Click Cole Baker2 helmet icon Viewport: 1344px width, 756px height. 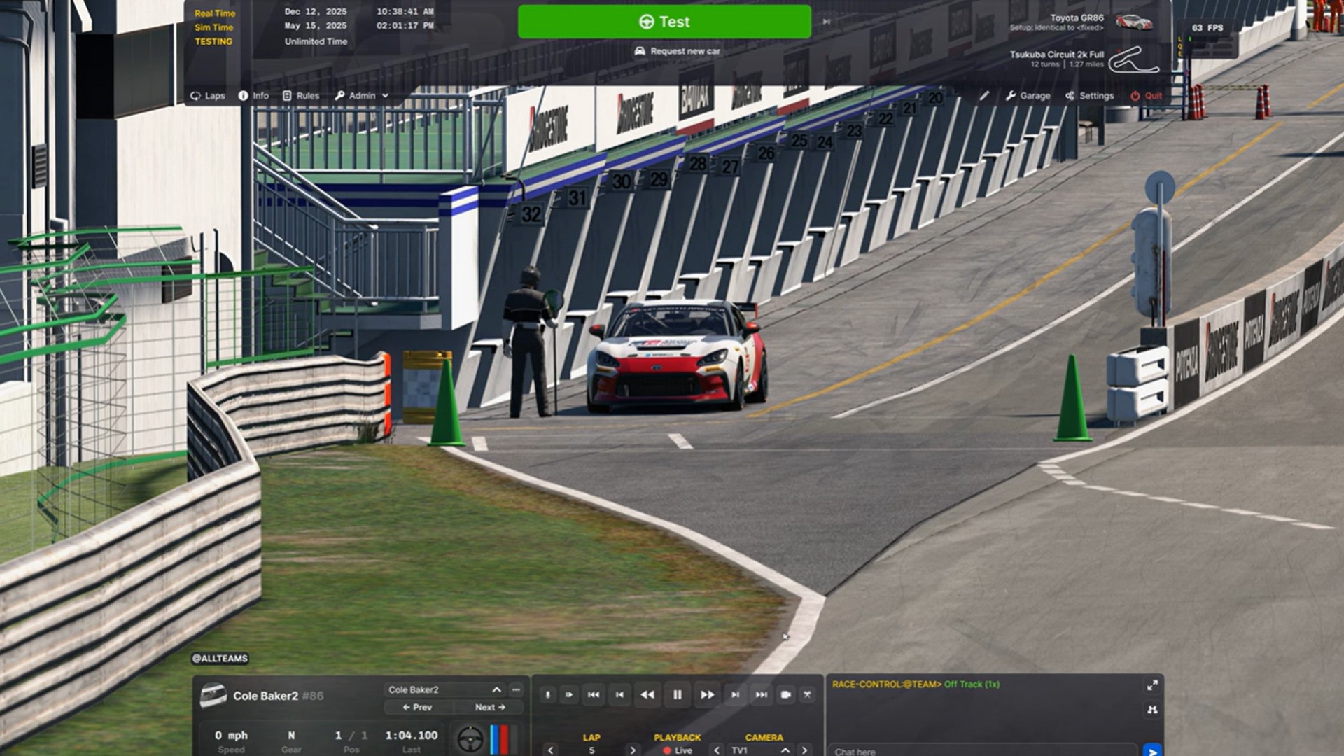point(213,695)
